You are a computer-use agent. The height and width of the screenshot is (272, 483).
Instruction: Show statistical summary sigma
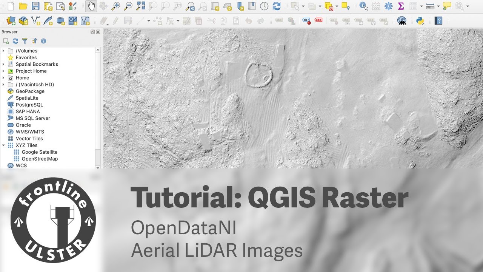[401, 6]
